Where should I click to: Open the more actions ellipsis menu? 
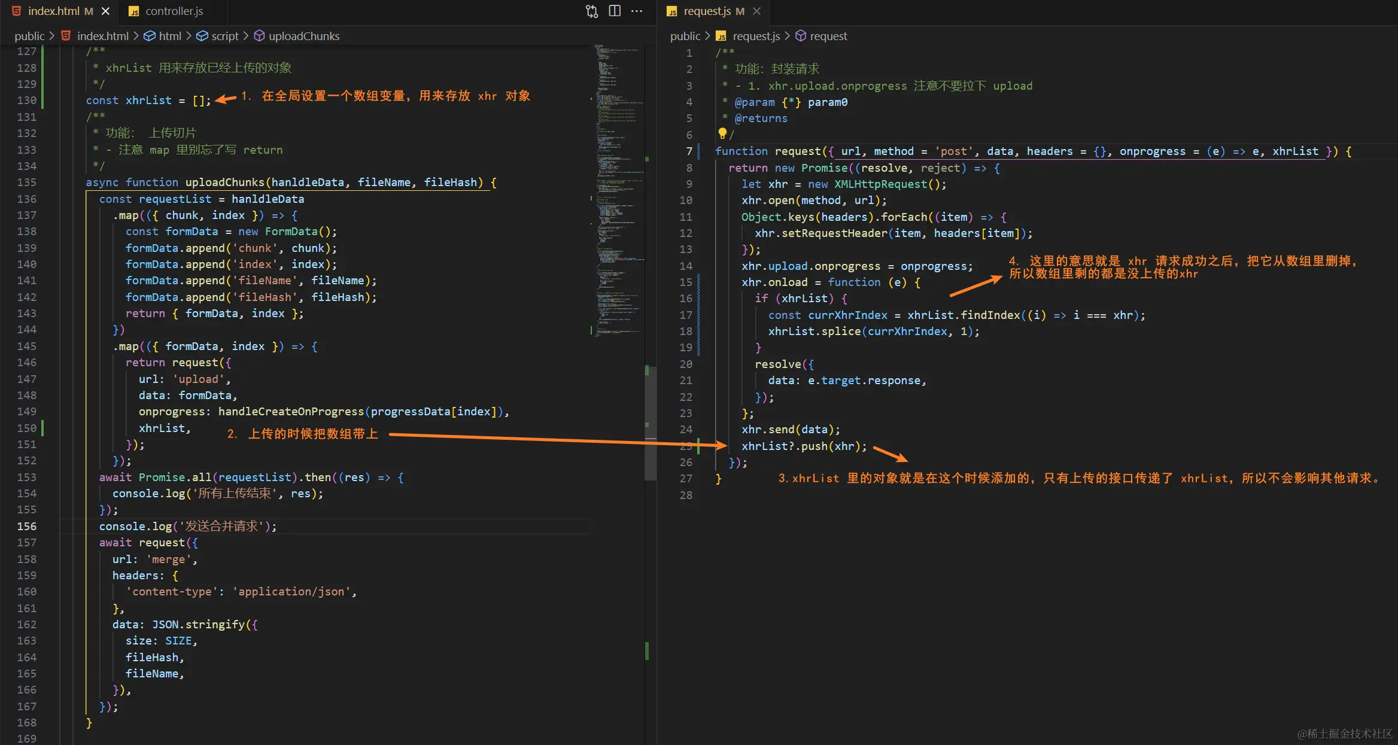point(637,11)
